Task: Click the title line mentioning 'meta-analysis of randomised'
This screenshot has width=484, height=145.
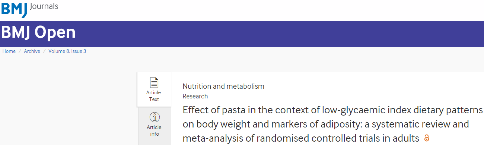Action: click(x=301, y=138)
